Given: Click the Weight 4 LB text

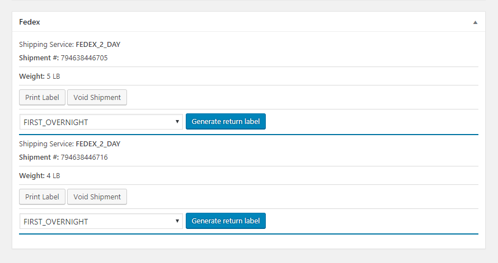Looking at the screenshot, I should click(x=39, y=176).
